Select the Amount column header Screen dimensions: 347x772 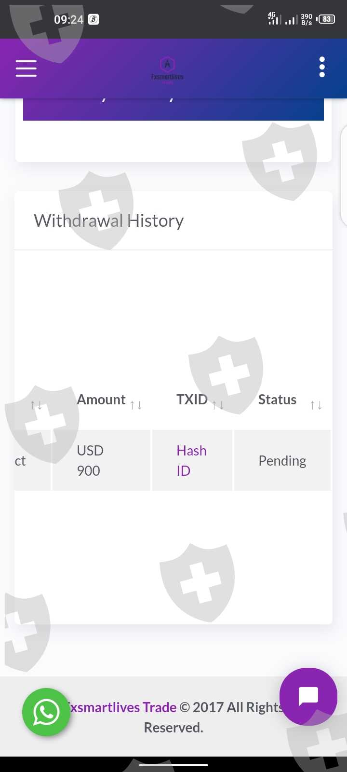(101, 400)
